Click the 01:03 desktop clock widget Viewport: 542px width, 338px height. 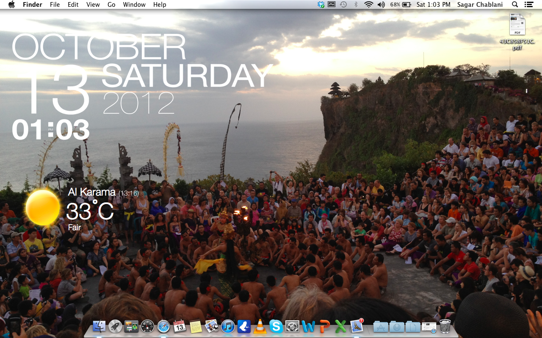(51, 130)
